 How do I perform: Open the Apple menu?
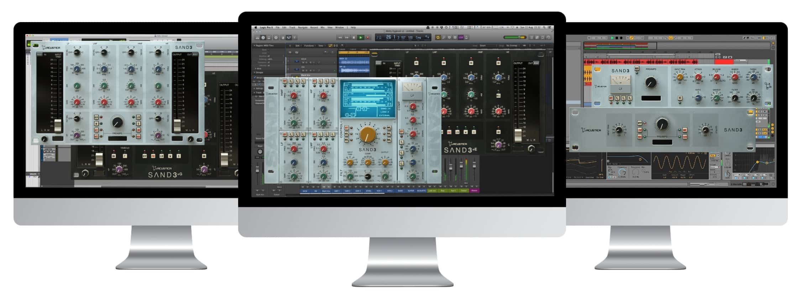coord(256,27)
